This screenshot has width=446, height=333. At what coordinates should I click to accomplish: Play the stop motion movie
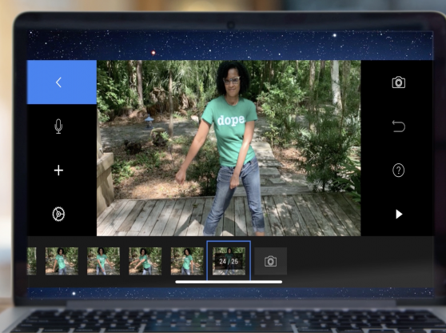(399, 215)
